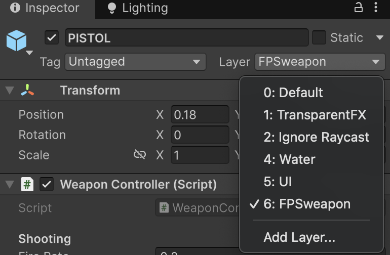Disable the Weapon Controller script checkbox
The height and width of the screenshot is (255, 390).
pyautogui.click(x=47, y=185)
